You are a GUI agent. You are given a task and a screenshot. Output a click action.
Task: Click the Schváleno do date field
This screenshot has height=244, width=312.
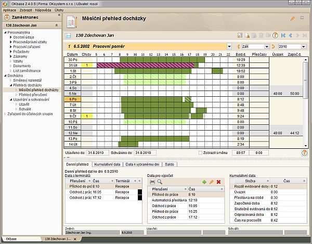(x=145, y=153)
